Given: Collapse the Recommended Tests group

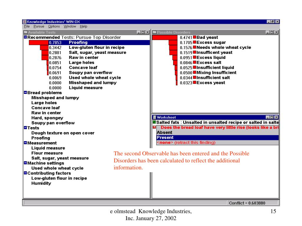Looking at the screenshot, I should pos(25,37).
